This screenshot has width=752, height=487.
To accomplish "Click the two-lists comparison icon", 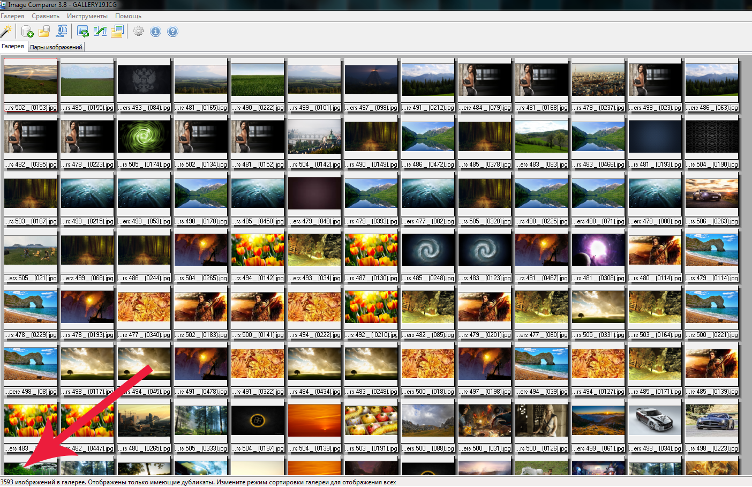I will coord(100,32).
